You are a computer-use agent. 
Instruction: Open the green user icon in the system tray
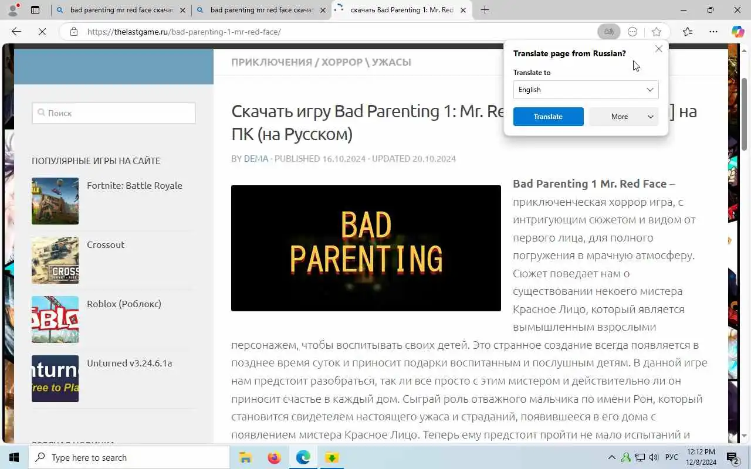click(x=626, y=457)
